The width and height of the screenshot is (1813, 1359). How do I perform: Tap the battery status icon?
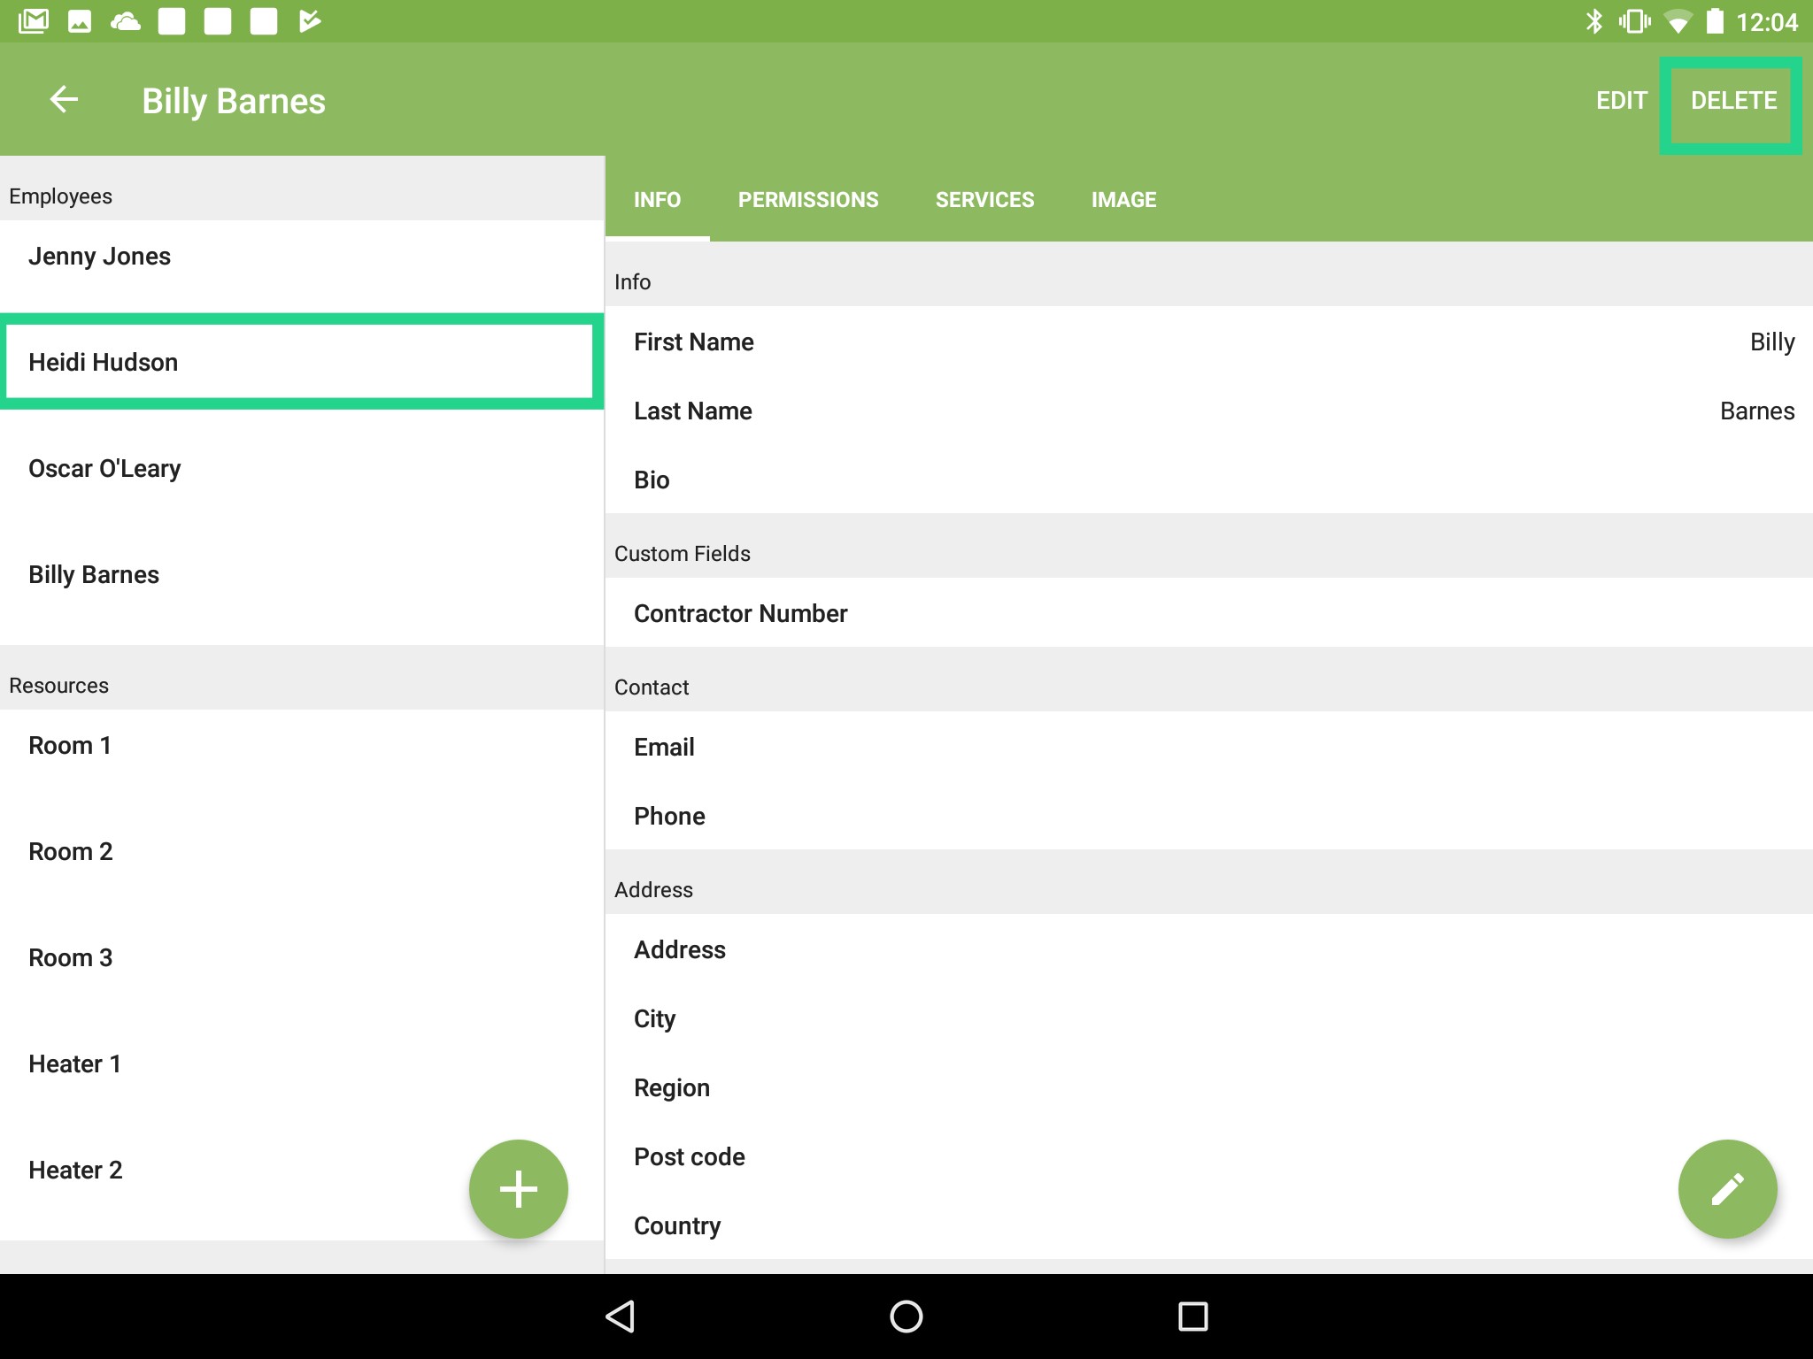pyautogui.click(x=1715, y=21)
